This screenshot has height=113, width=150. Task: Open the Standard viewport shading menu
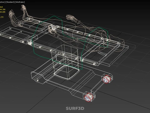(x=10, y=2)
